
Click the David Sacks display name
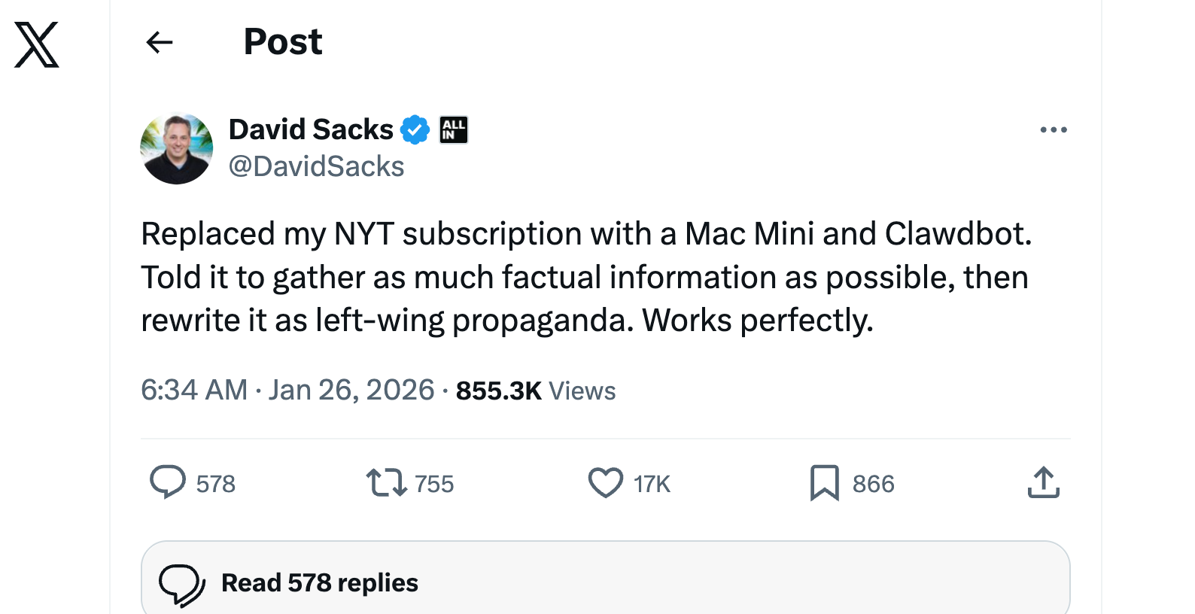pos(311,129)
